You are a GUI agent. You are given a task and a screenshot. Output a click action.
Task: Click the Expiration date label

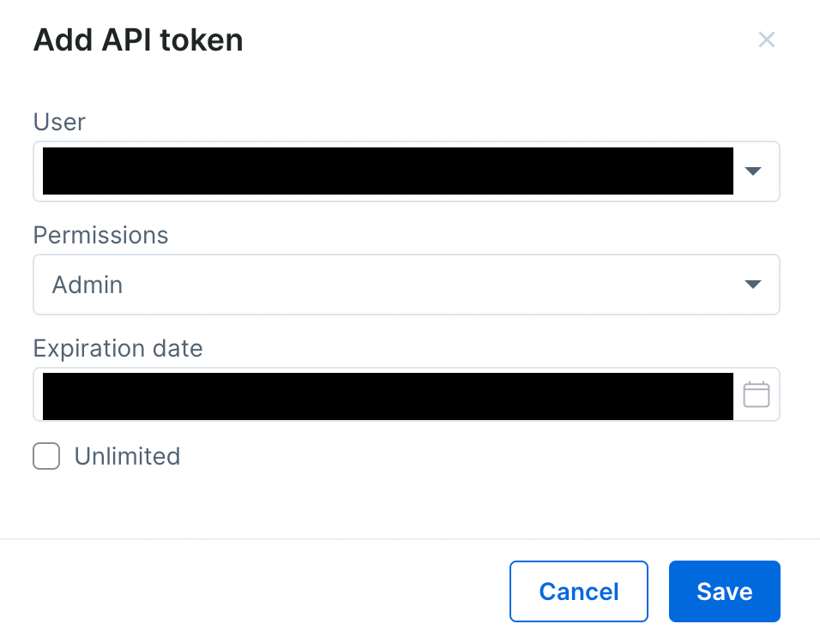(x=118, y=348)
